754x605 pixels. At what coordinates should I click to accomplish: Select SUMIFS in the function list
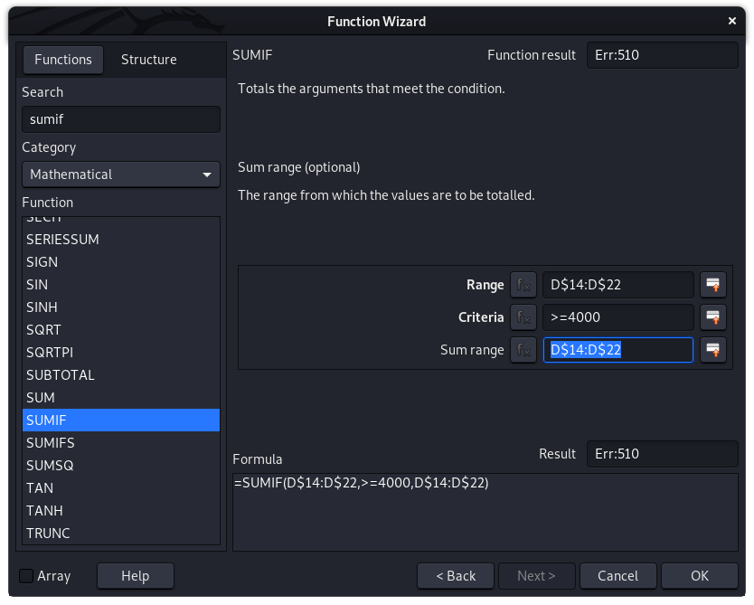(121, 443)
